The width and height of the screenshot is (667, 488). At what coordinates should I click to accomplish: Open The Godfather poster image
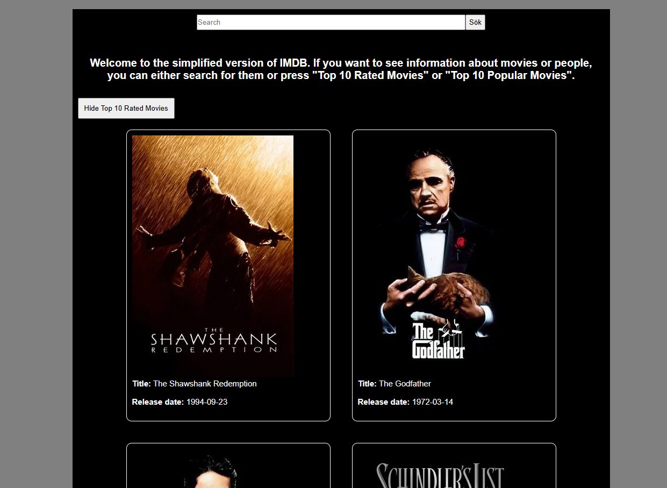[439, 256]
